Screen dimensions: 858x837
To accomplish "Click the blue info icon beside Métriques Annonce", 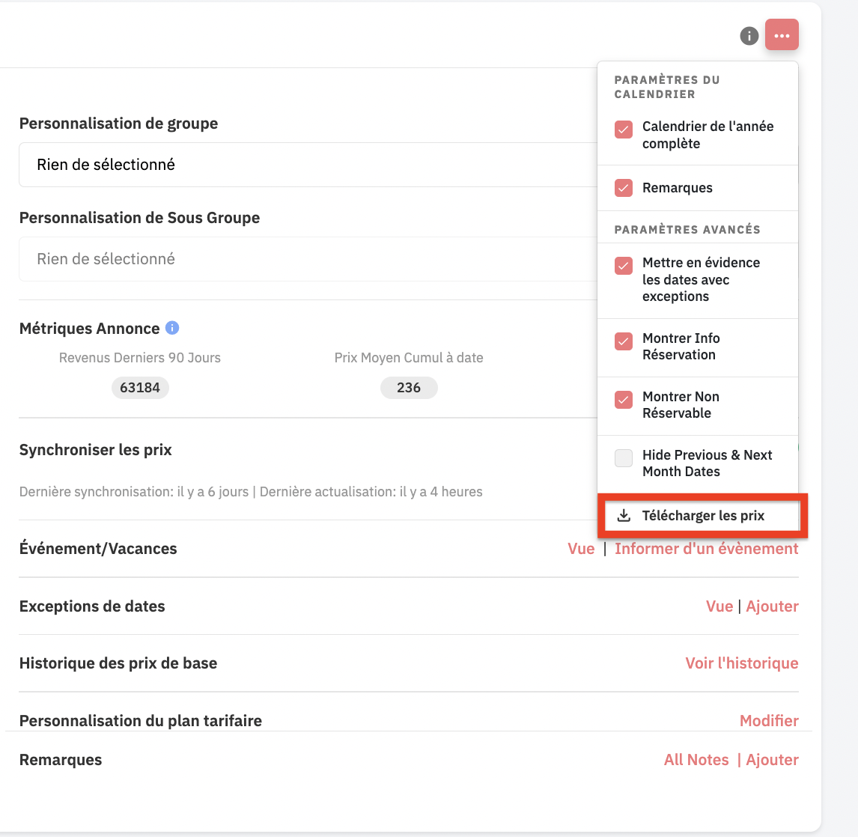I will (171, 328).
